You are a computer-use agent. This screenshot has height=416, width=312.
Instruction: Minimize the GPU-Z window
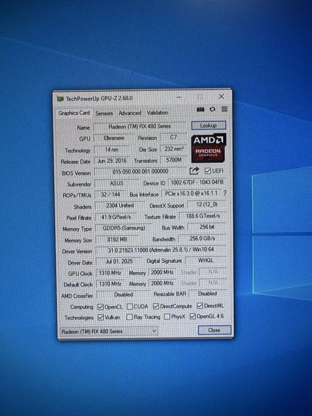pos(179,97)
